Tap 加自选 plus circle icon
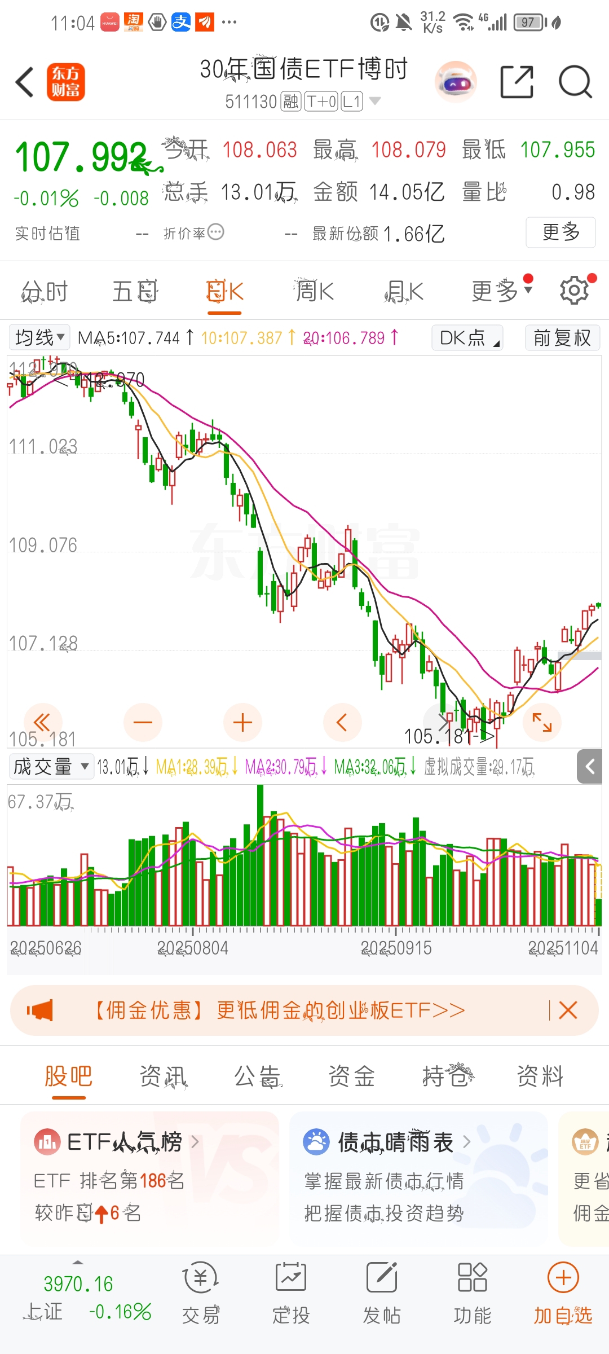This screenshot has height=1354, width=609. click(x=563, y=1278)
